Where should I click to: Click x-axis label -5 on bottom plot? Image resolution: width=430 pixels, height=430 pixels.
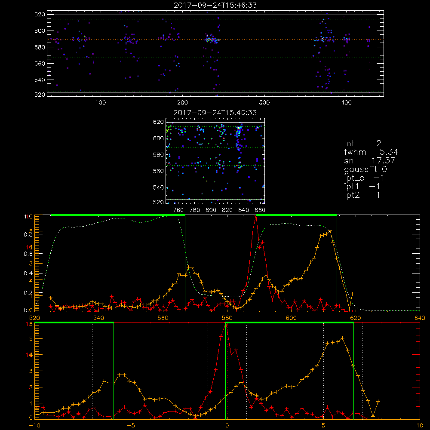click(x=131, y=426)
